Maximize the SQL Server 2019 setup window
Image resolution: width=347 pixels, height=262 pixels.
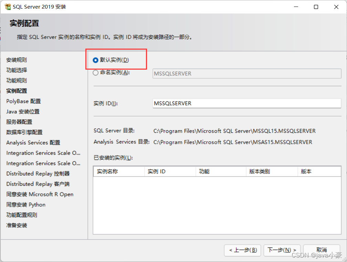tap(316, 7)
